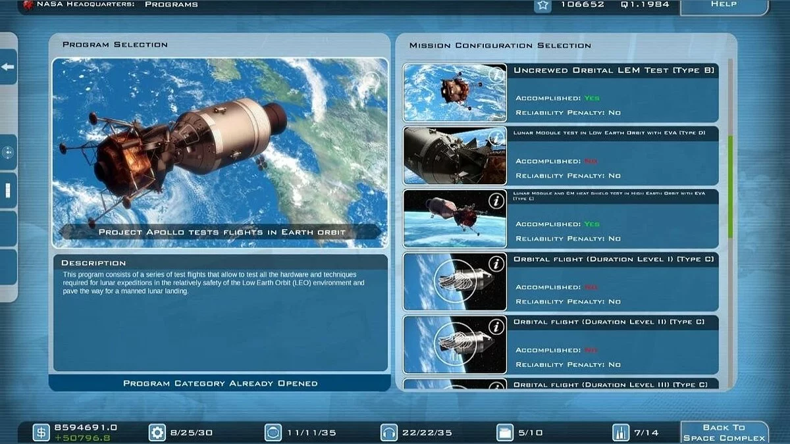Select Orbital flight Duration Level III thumbnail
Viewport: 790px width, 444px height.
[455, 383]
